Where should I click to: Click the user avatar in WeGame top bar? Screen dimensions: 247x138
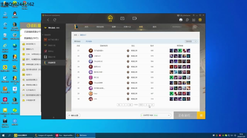point(181,20)
